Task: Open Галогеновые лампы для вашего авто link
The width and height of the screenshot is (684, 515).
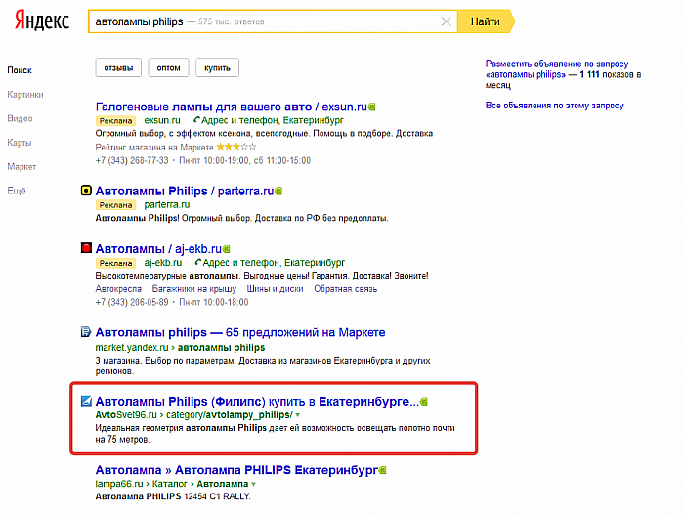Action: pos(232,107)
